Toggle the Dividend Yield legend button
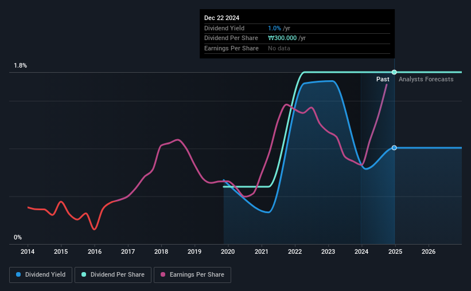Image resolution: width=471 pixels, height=291 pixels. coord(41,275)
